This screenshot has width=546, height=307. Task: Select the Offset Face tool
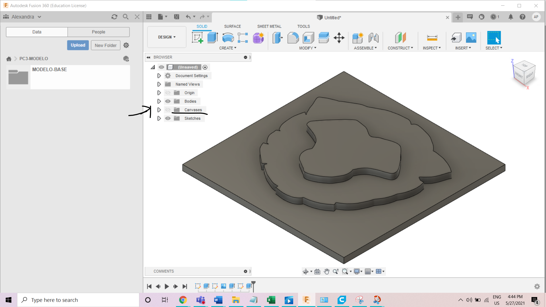(x=324, y=38)
